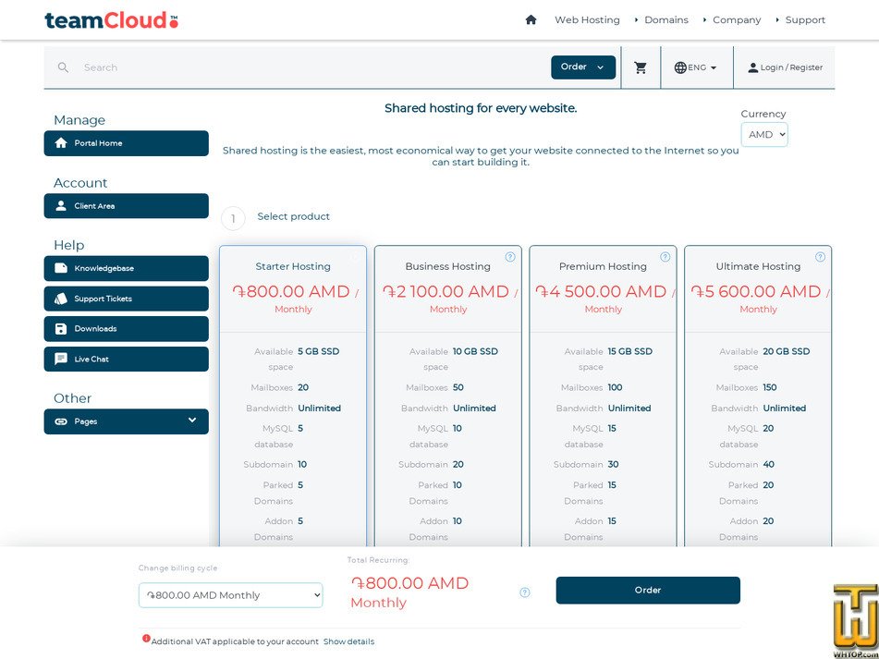Click the user icon beside Login / Register
The height and width of the screenshot is (659, 879).
753,67
